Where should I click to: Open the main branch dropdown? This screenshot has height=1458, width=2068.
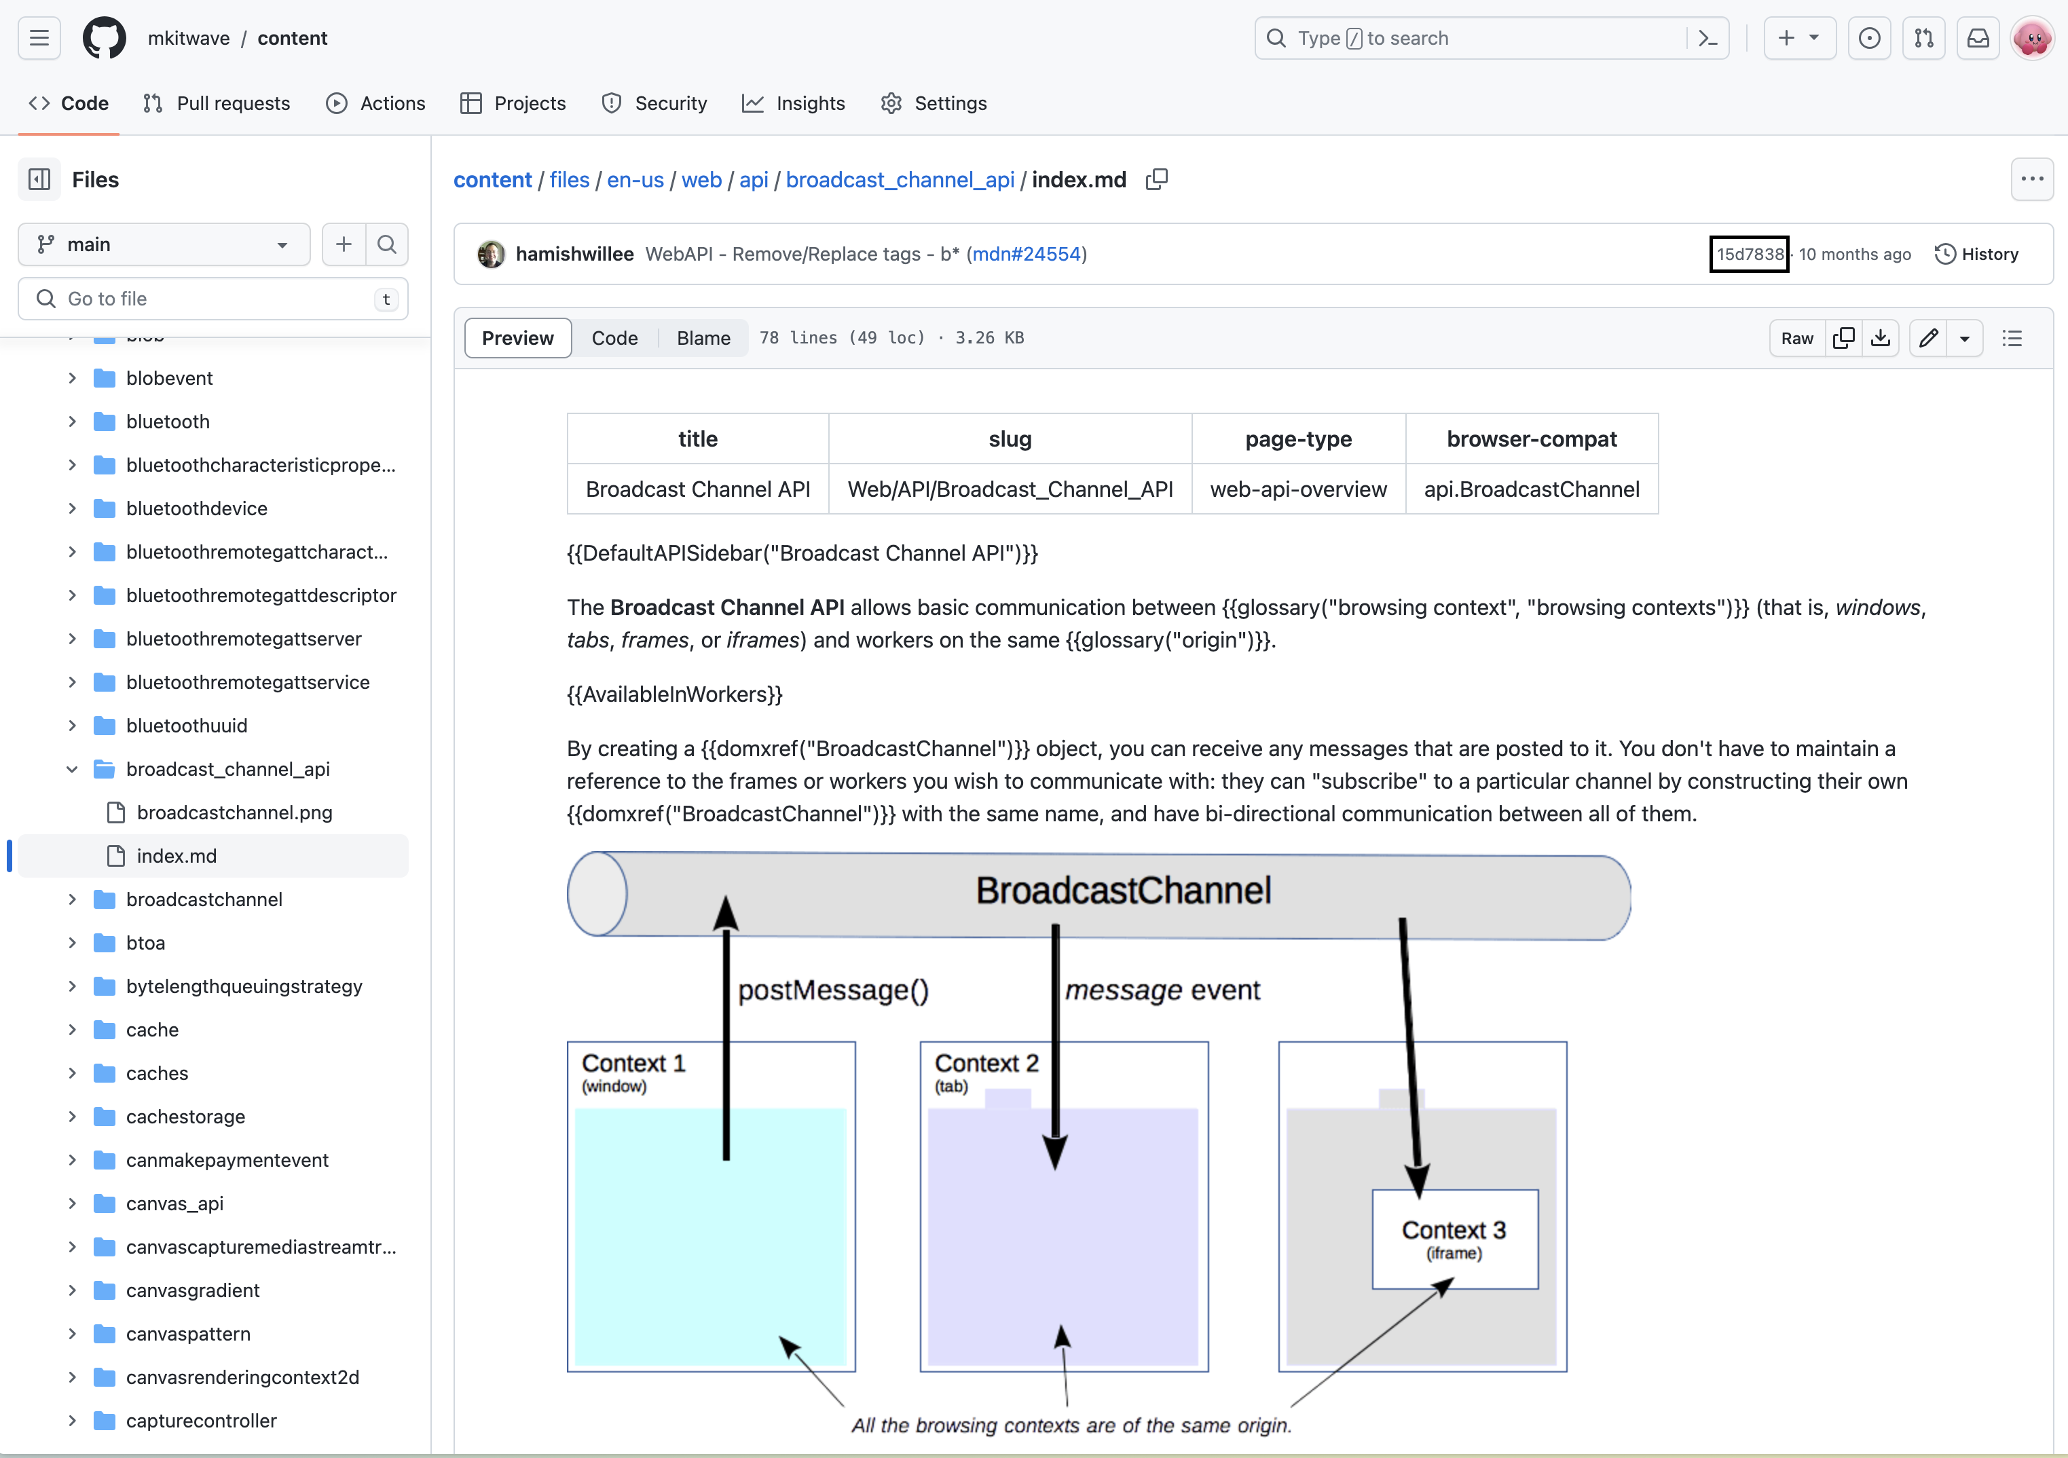pos(164,244)
